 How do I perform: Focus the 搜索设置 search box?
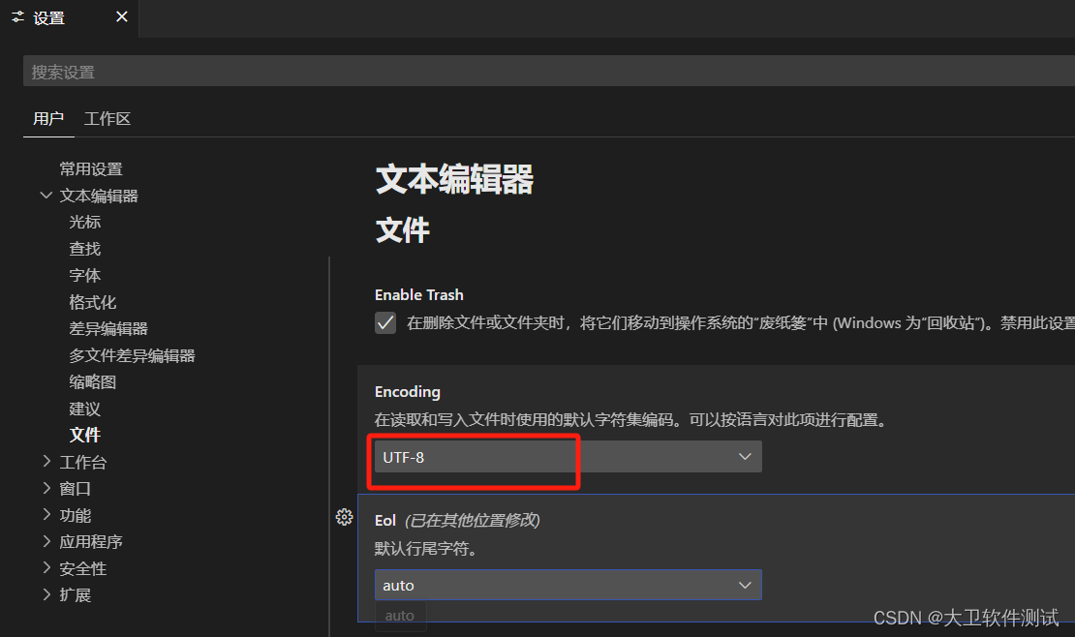click(548, 72)
